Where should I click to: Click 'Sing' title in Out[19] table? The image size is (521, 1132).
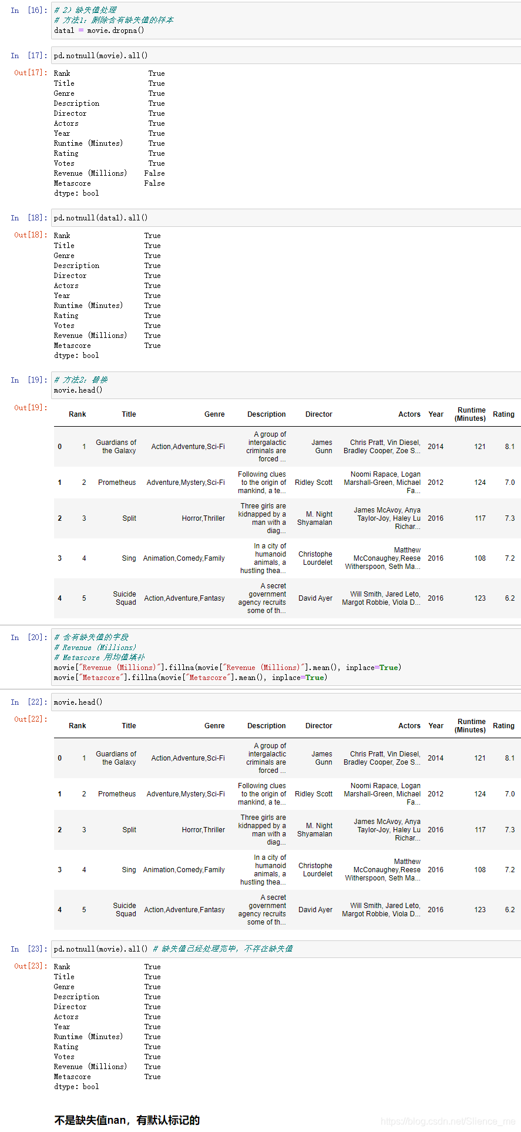point(129,558)
